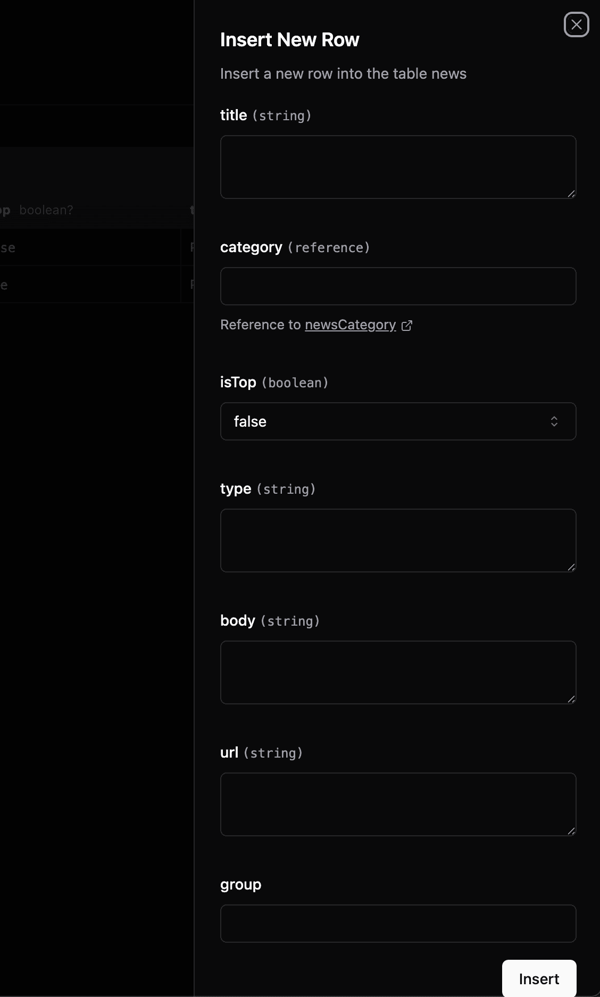Image resolution: width=600 pixels, height=997 pixels.
Task: Focus the title text area
Action: pos(398,167)
